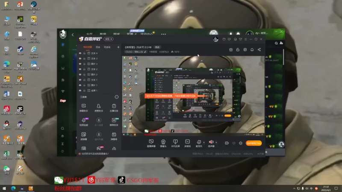Viewport: 342px width, 192px height.
Task: Select the 文本 1 layer row
Action: tap(99, 80)
